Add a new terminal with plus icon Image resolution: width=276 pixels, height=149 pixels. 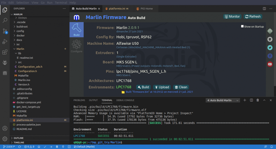(245, 100)
